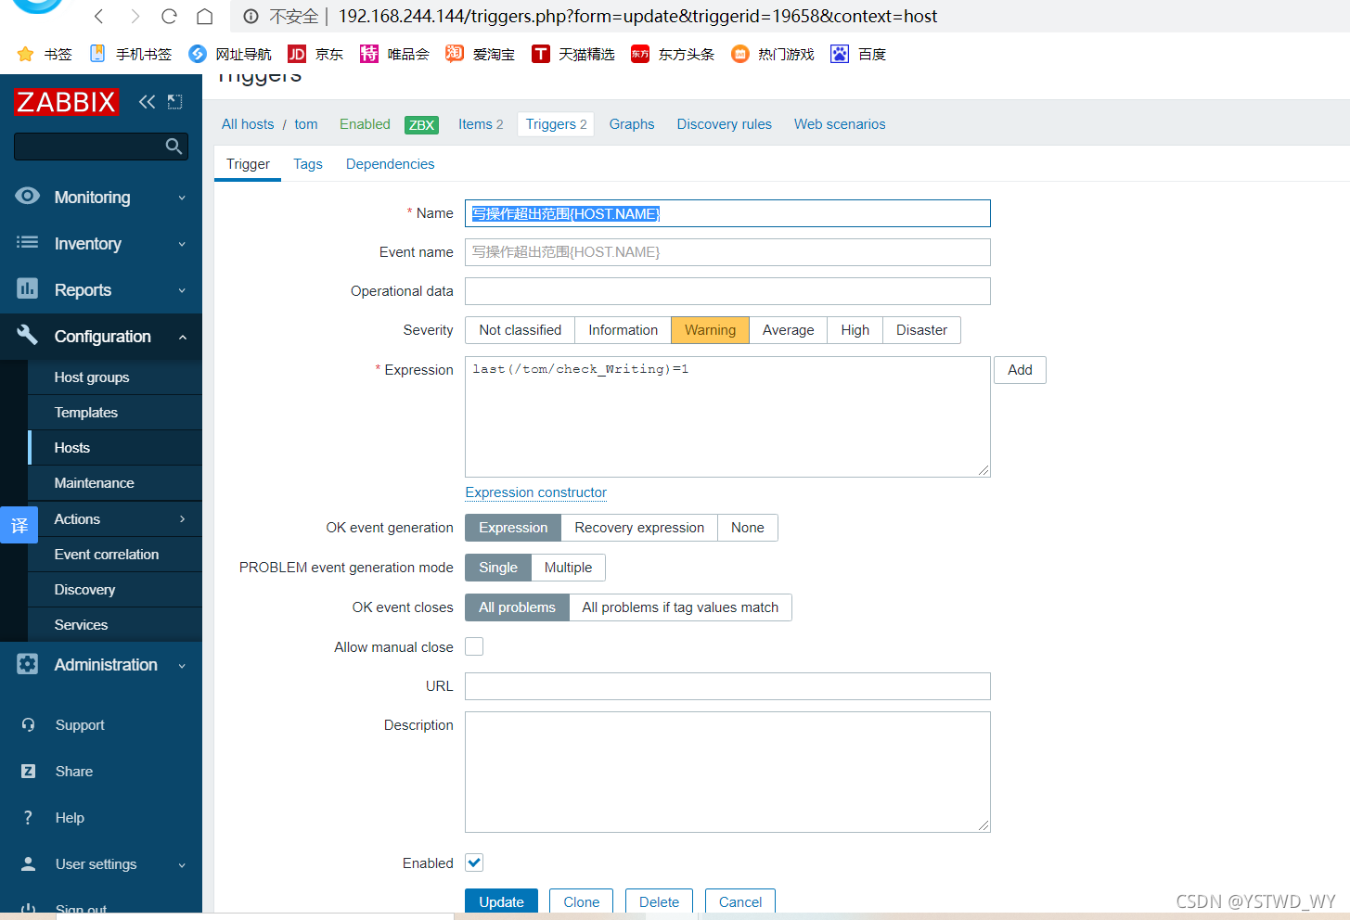Click the Update button

point(501,901)
